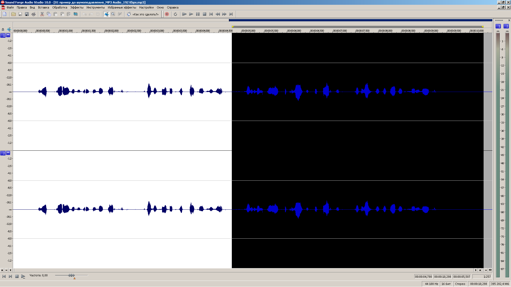Open the Вставка menu
Screen dimensions: 511x287
(43, 7)
